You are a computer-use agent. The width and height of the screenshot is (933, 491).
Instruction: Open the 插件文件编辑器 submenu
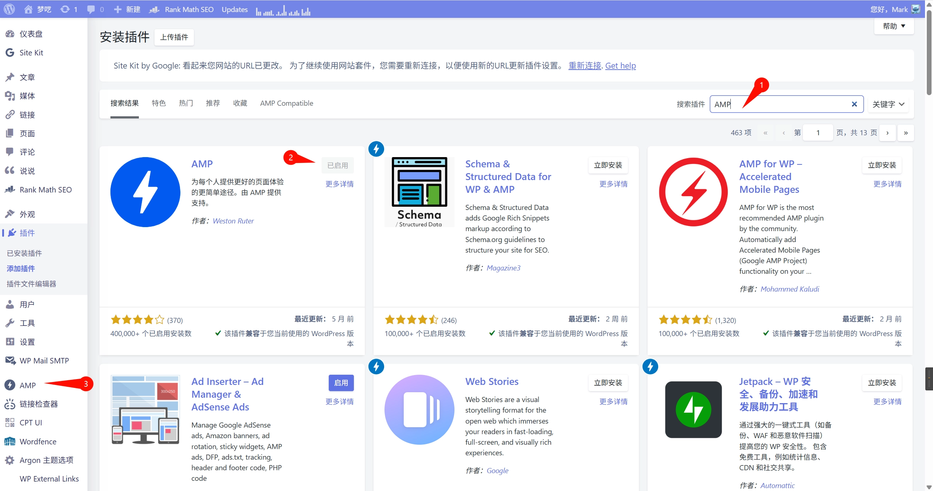31,284
